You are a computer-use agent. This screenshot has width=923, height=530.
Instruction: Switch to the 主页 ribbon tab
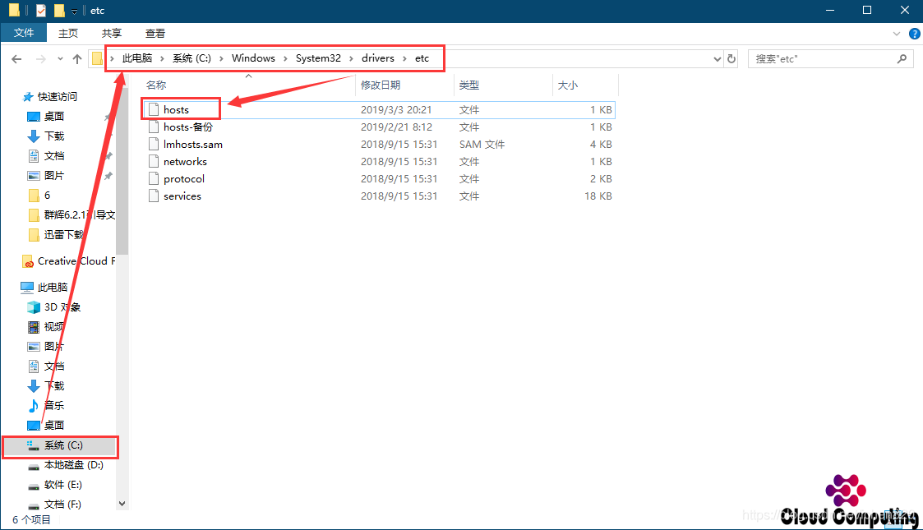click(x=68, y=33)
